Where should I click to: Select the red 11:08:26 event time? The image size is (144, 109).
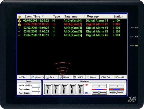click(x=36, y=24)
